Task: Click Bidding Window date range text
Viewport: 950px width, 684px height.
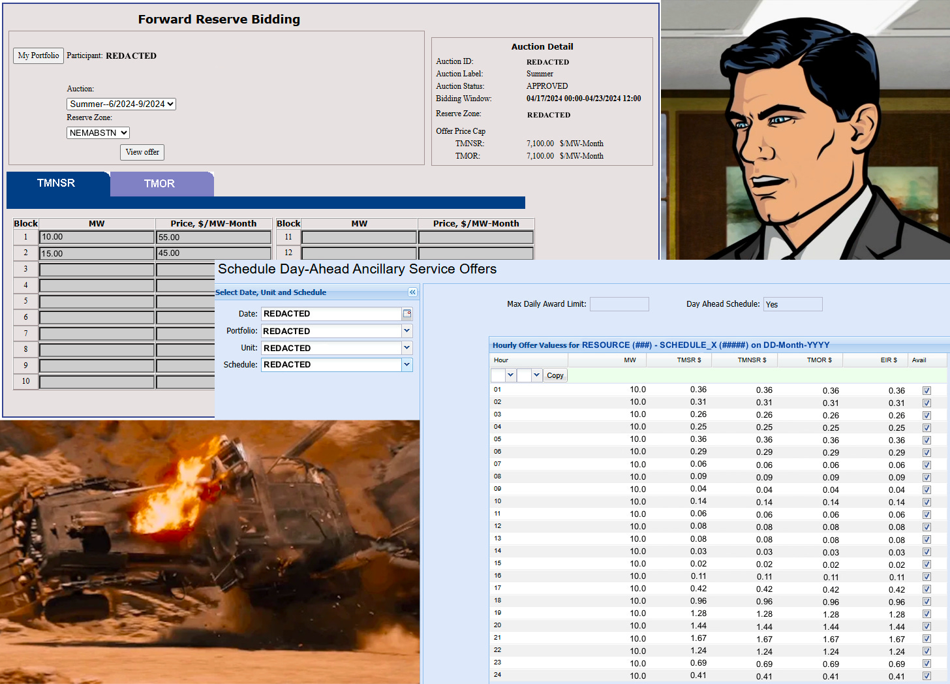Action: 583,99
